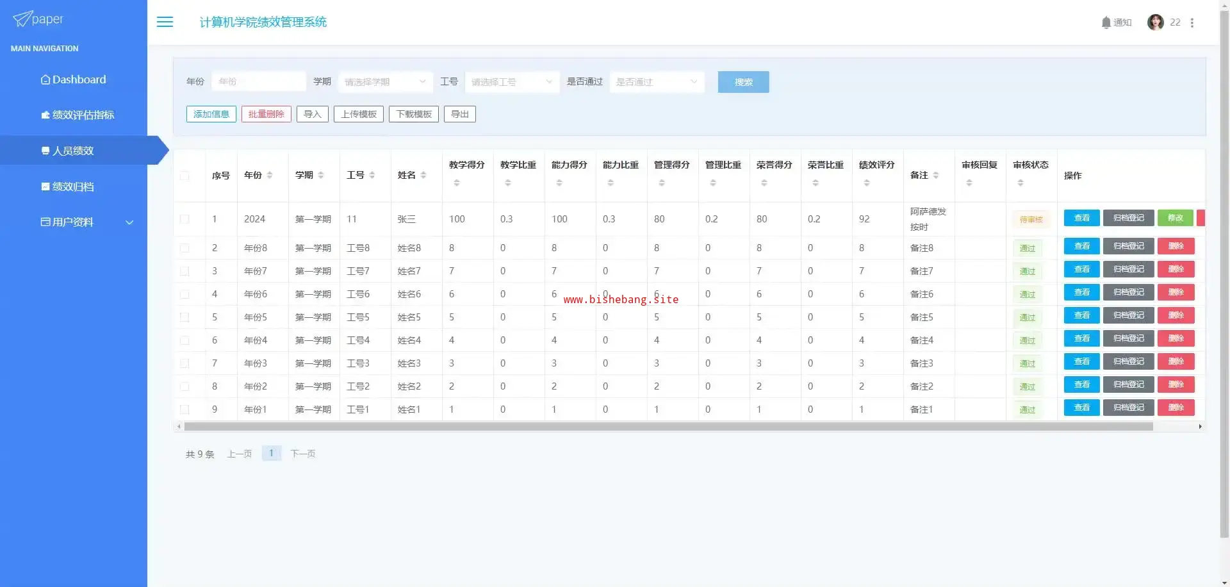1230x587 pixels.
Task: Click the 添加信息 button
Action: [211, 114]
